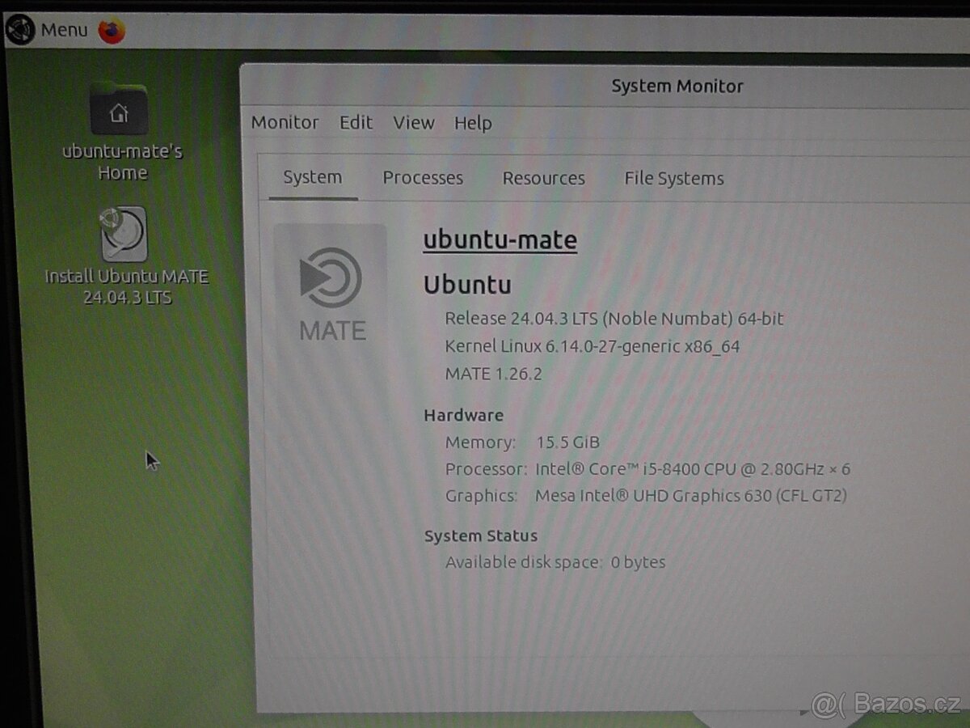Click the Available disk space value

(639, 561)
